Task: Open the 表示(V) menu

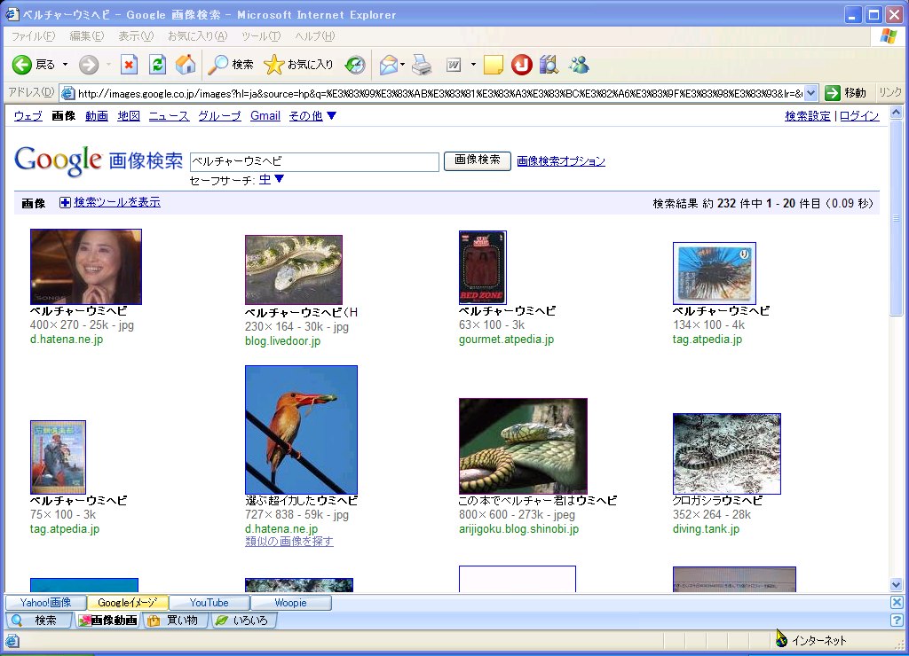Action: point(136,36)
